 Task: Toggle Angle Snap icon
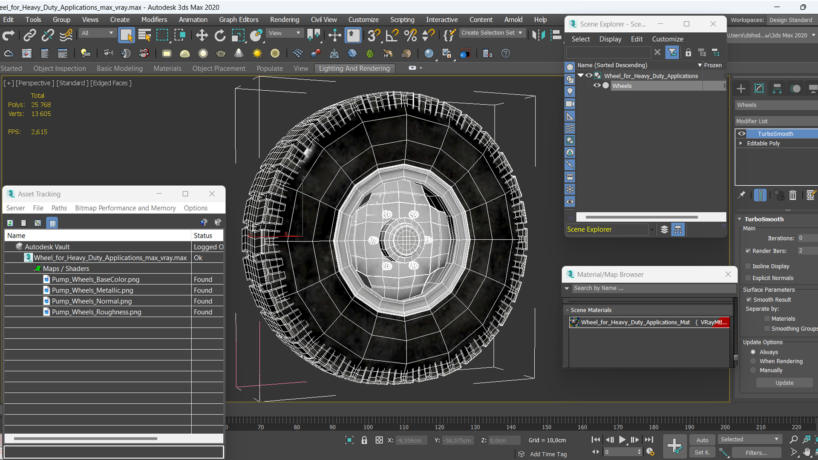tap(392, 35)
